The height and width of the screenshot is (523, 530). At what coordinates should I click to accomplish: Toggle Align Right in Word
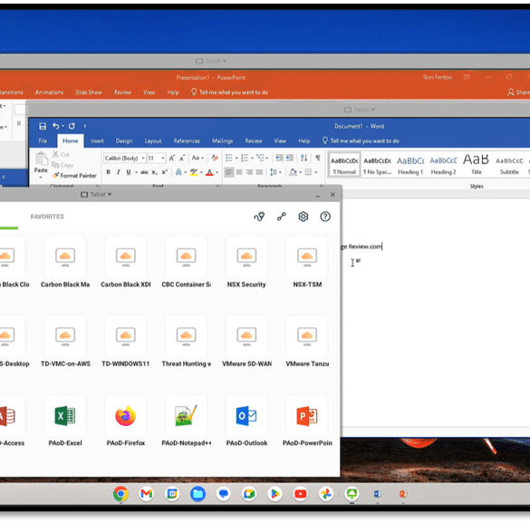(249, 172)
